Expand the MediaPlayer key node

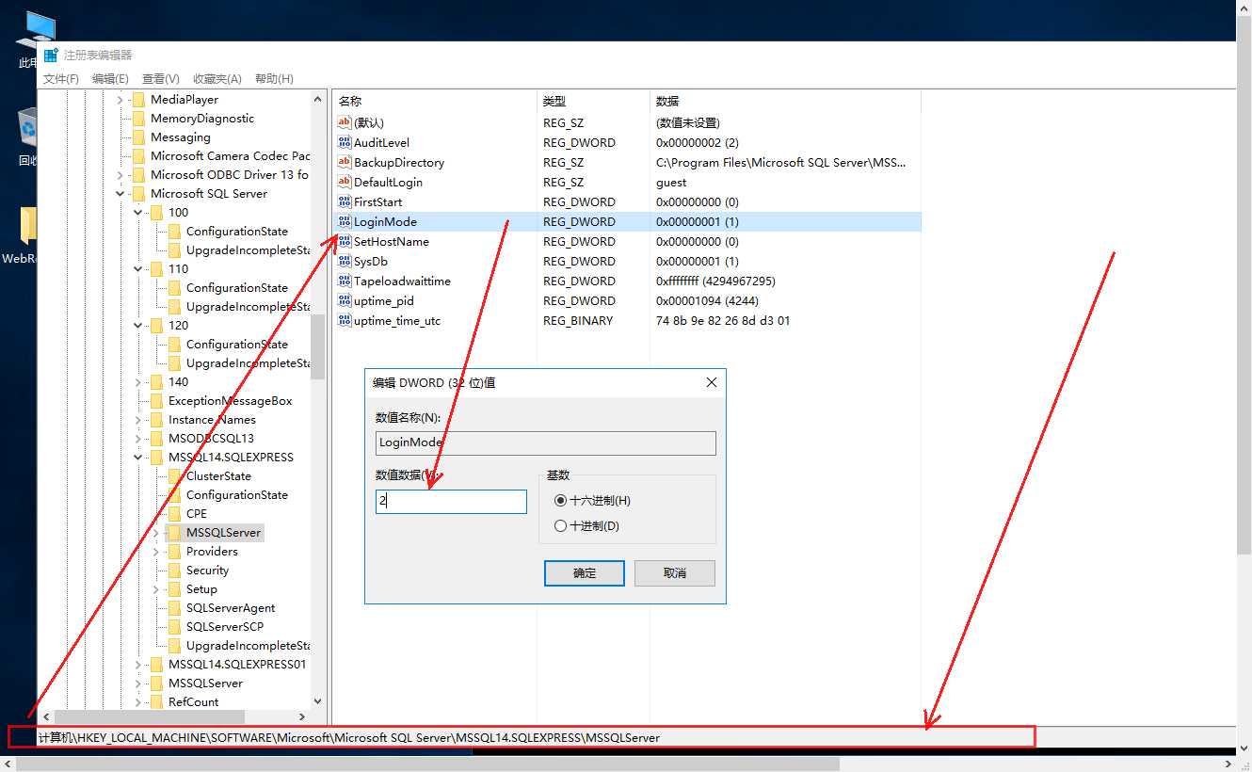pyautogui.click(x=120, y=99)
